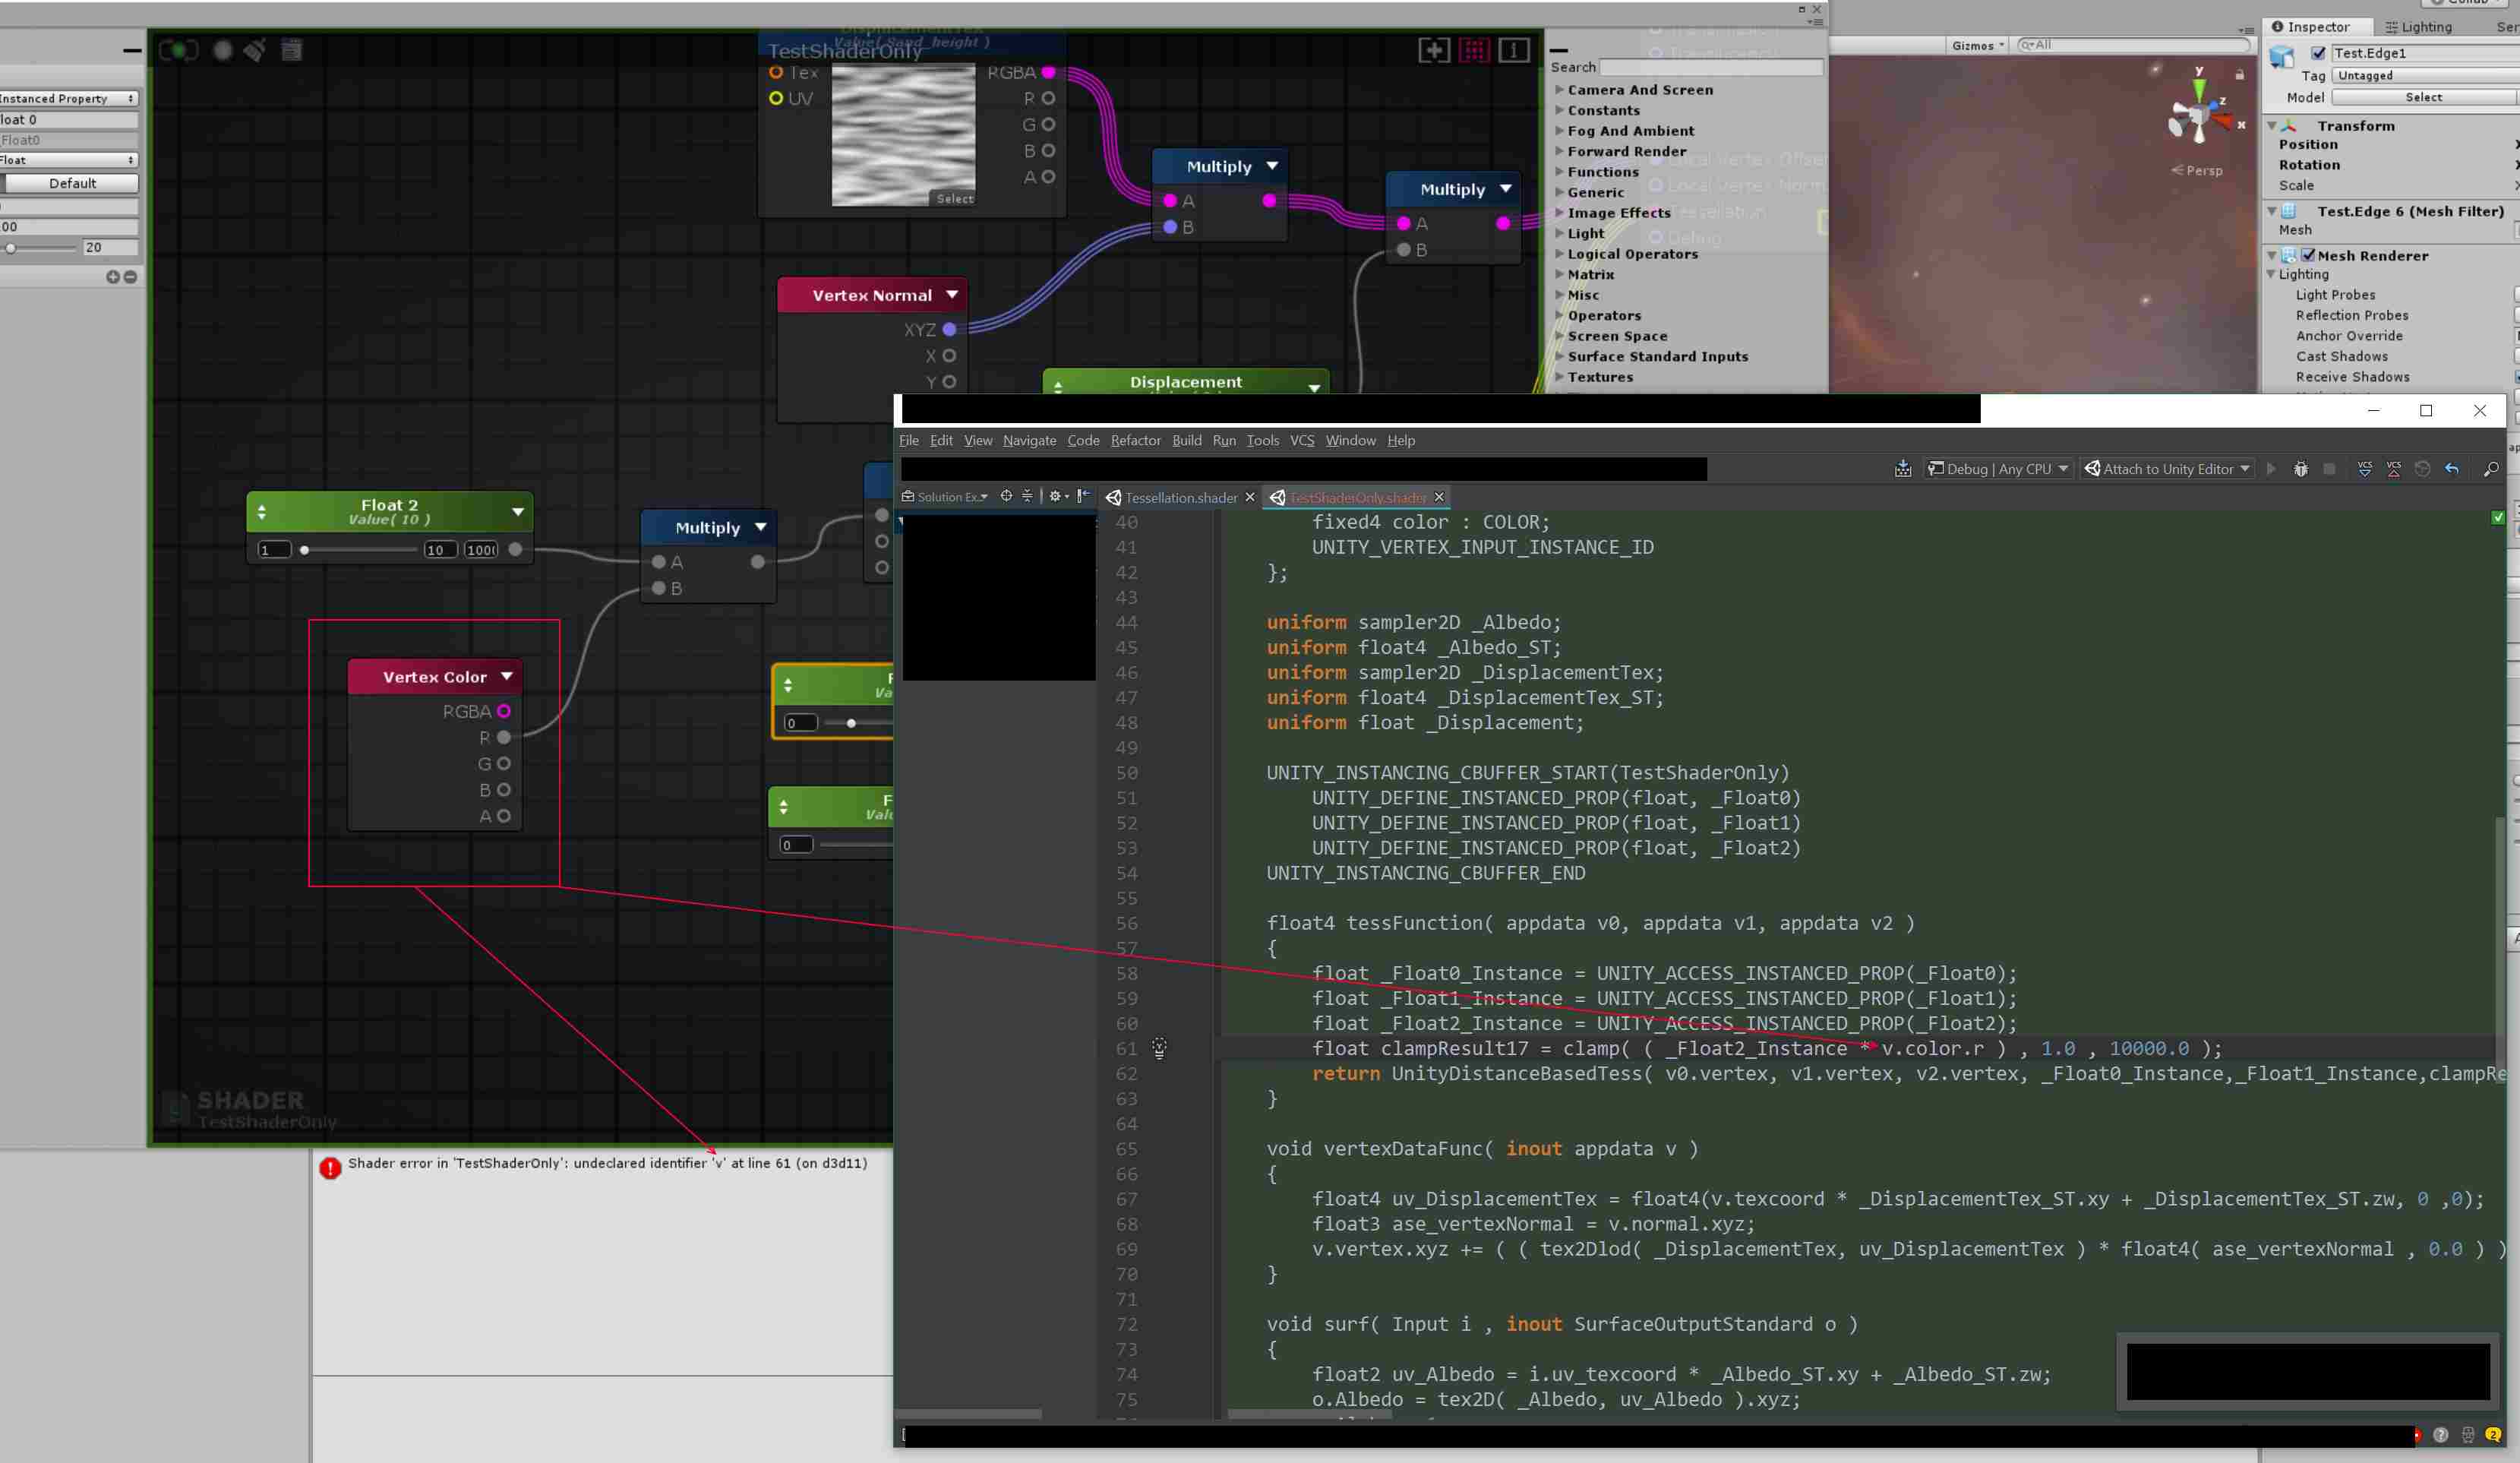Open the info icon in the canvas top bar

click(1514, 50)
